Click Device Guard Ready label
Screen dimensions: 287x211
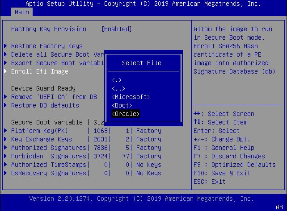click(x=43, y=88)
